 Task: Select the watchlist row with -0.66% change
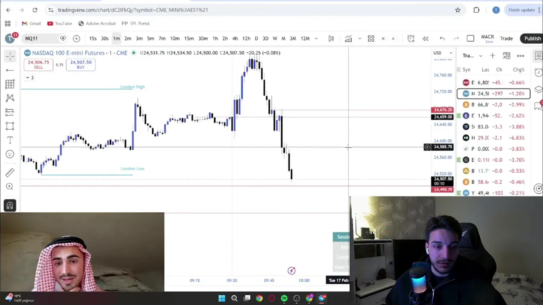(x=493, y=83)
